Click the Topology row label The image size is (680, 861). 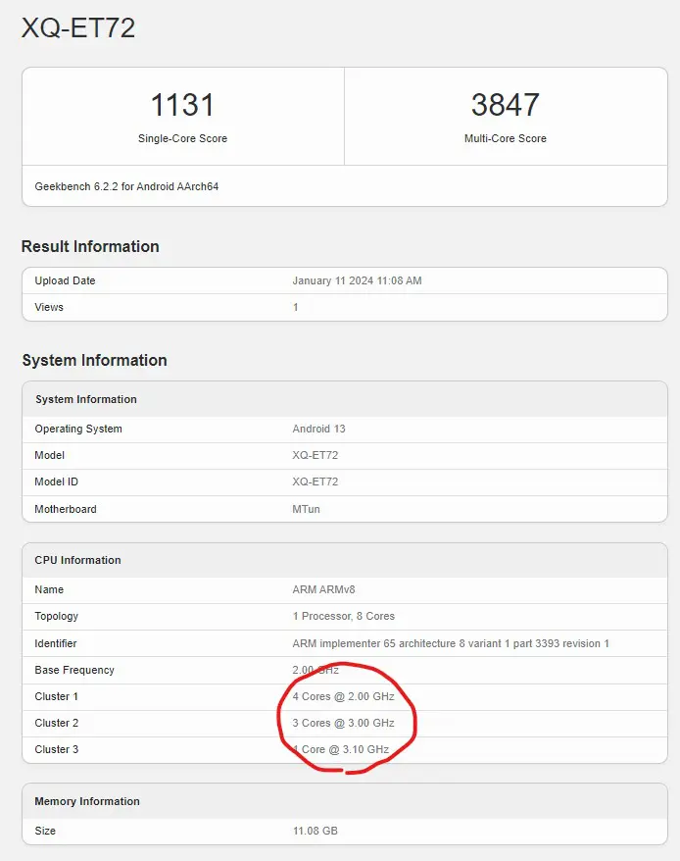tap(56, 616)
